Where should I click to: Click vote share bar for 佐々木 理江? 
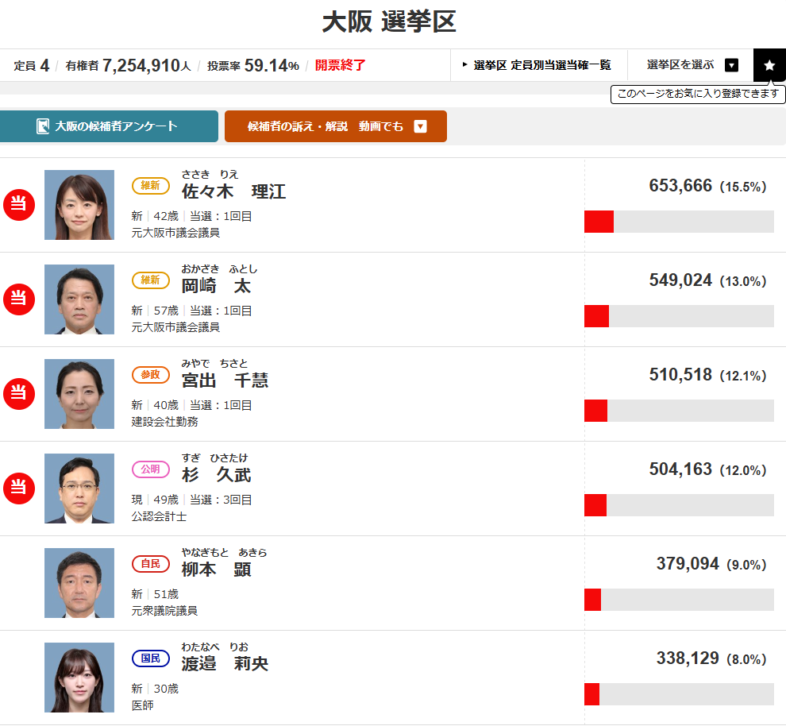(679, 222)
